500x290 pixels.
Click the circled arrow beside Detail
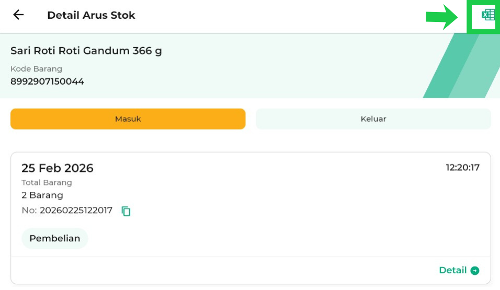pyautogui.click(x=475, y=271)
